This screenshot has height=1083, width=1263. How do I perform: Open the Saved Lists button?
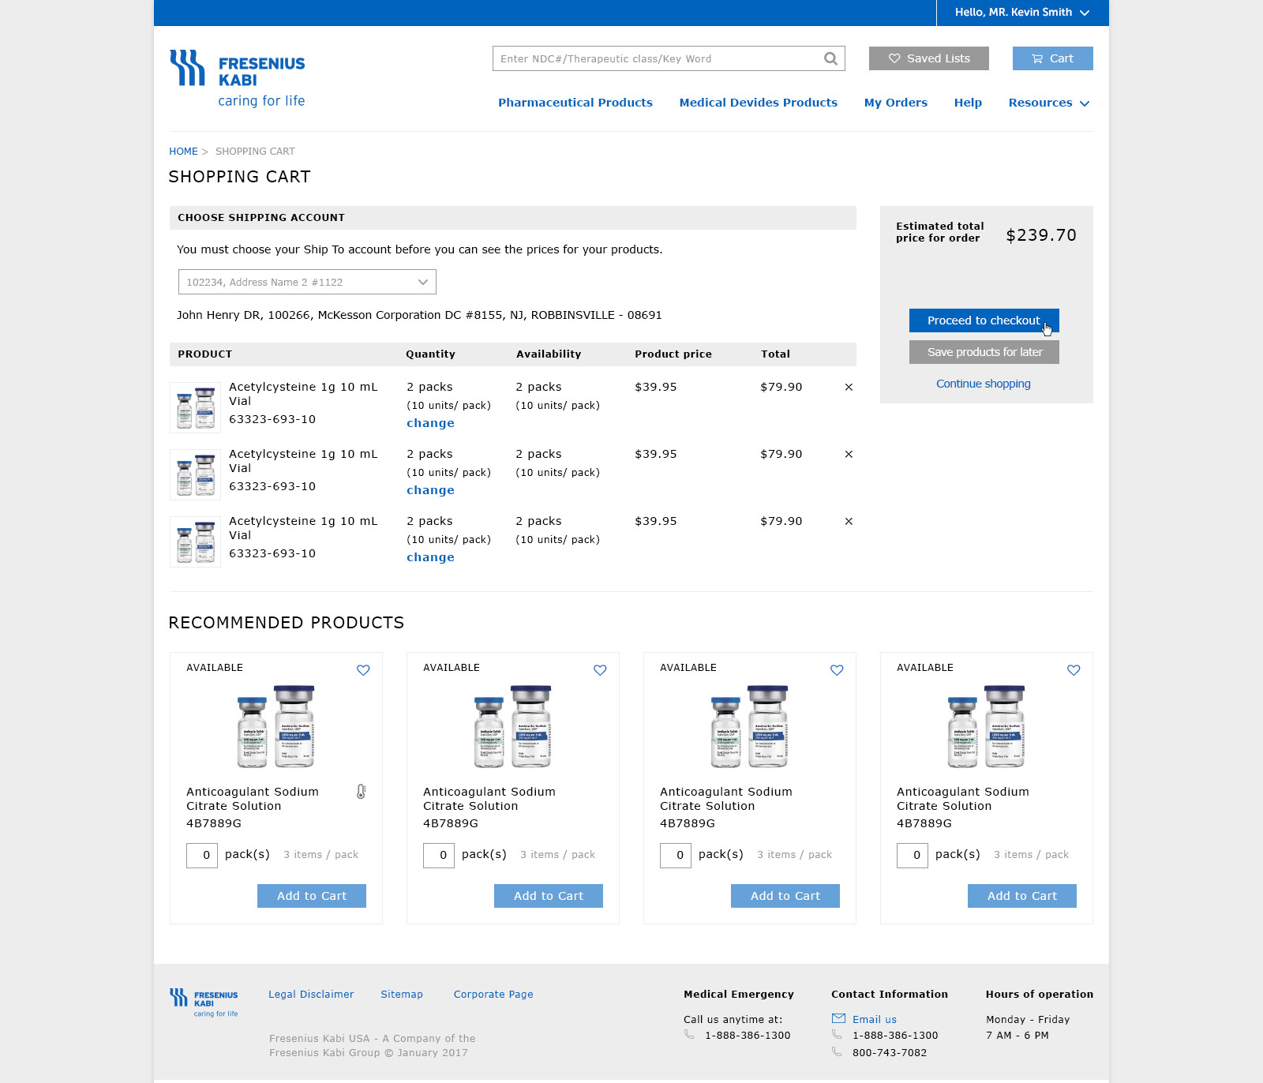point(928,58)
